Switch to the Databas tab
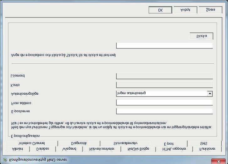The height and width of the screenshot is (164, 228). [x=43, y=149]
